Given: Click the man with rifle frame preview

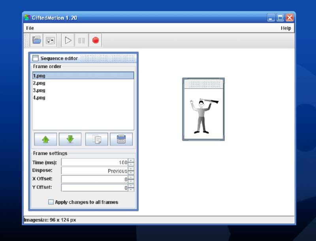Looking at the screenshot, I should point(204,115).
